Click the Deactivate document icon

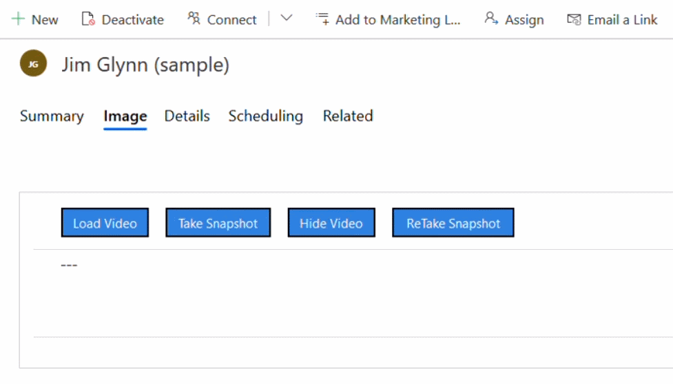click(88, 19)
